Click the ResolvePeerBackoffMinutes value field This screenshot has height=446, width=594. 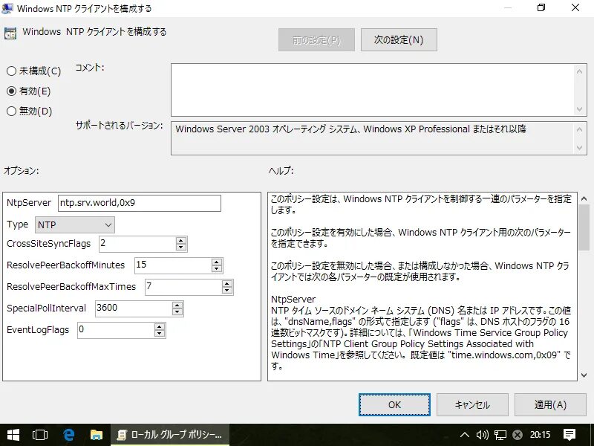tap(173, 265)
